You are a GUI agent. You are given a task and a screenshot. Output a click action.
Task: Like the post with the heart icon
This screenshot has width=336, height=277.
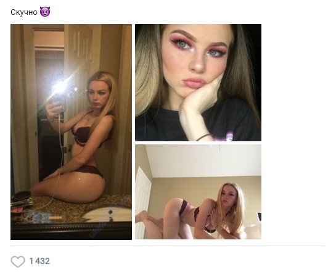(18, 262)
